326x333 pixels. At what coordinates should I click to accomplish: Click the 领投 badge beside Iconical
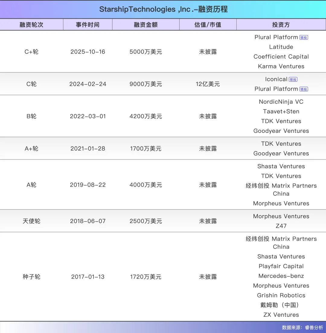293,79
